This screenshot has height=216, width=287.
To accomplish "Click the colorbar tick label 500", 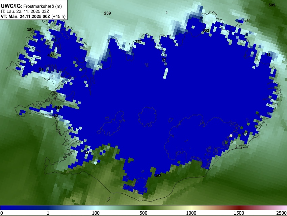I will point(143,213).
